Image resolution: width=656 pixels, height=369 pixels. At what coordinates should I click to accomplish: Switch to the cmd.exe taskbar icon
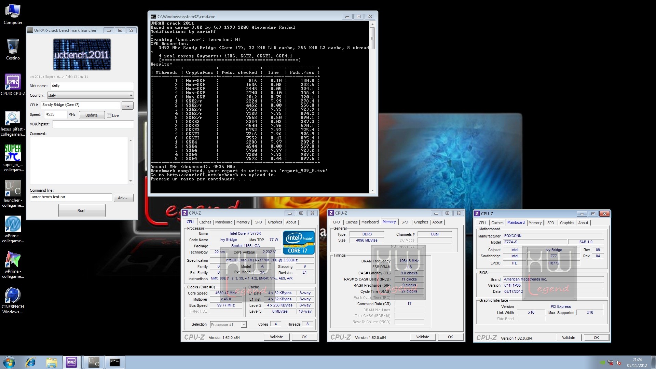pos(114,362)
